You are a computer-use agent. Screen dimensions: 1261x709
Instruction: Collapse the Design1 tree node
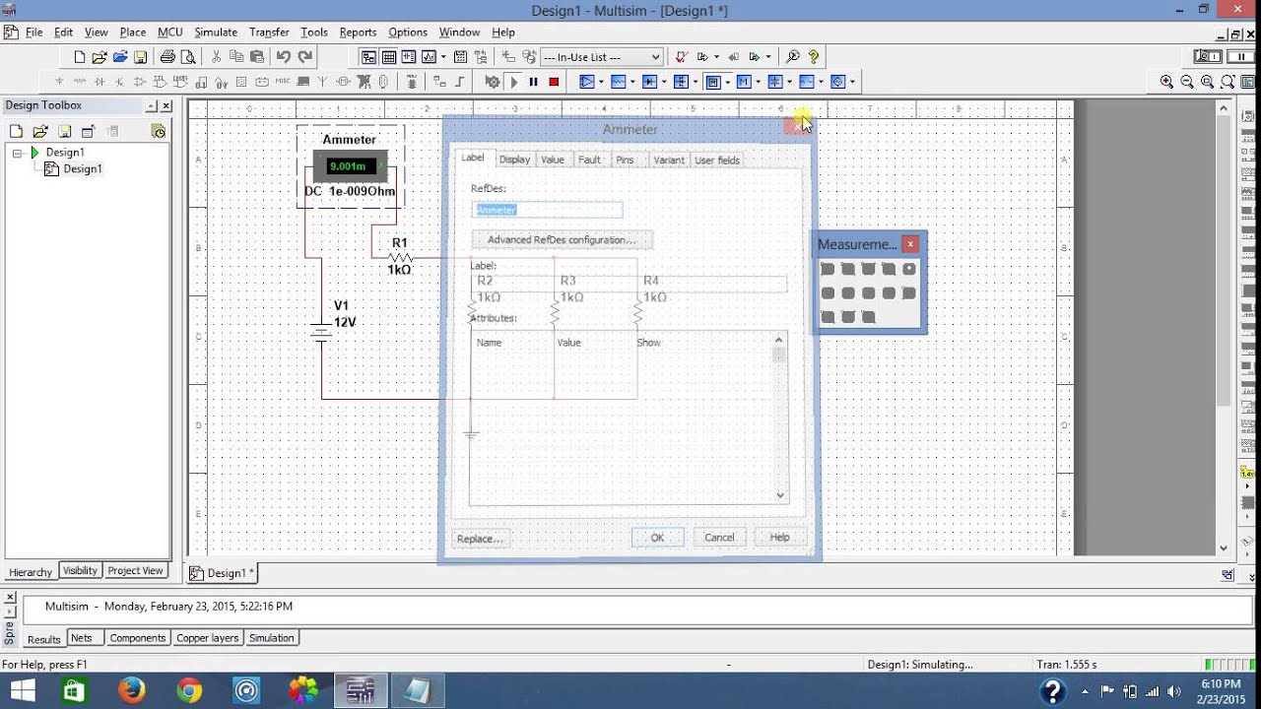[18, 153]
